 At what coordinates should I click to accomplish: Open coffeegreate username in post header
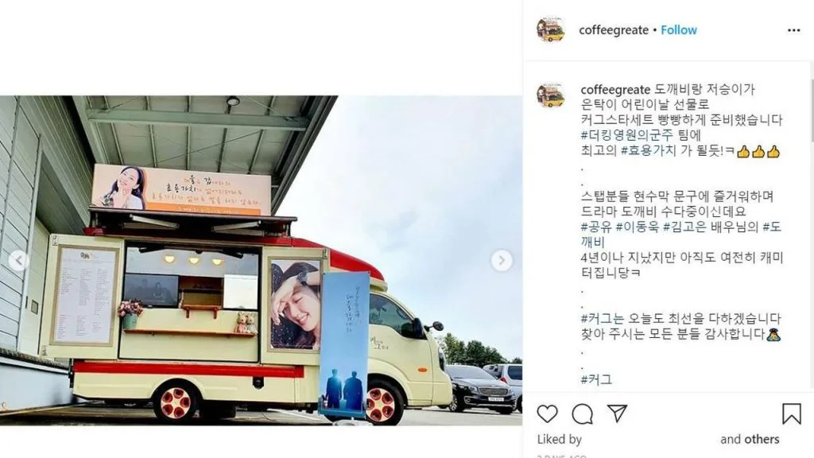pos(614,30)
